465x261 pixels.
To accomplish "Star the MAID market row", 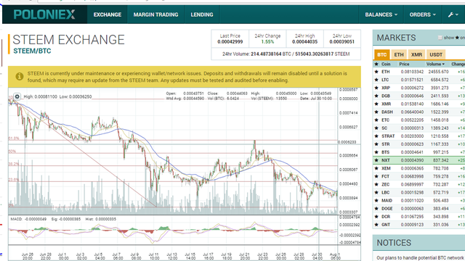I will point(376,200).
